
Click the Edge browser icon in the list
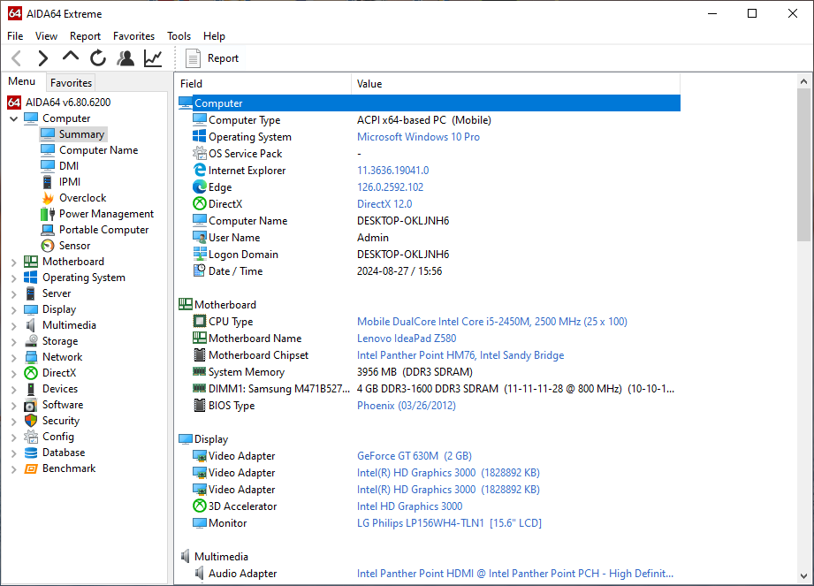point(200,186)
